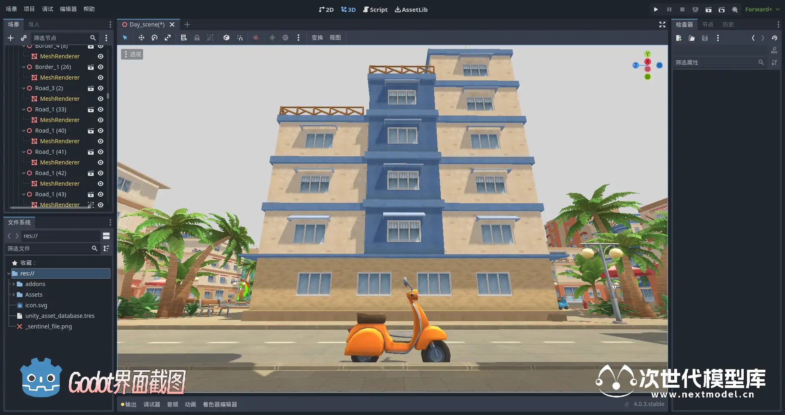Open the AssetLib workspace

pos(411,9)
